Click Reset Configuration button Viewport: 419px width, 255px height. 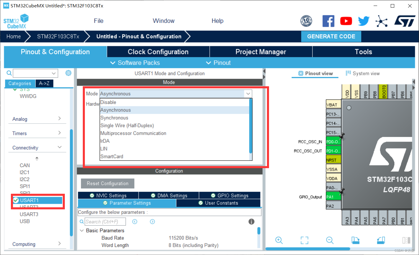coord(108,183)
